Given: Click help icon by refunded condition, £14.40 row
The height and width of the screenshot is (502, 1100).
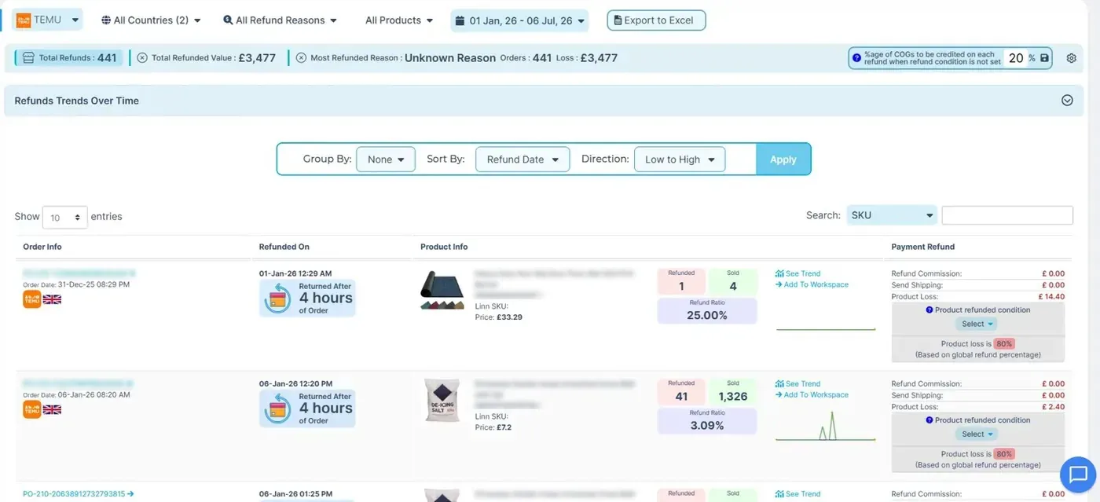Looking at the screenshot, I should click(930, 310).
